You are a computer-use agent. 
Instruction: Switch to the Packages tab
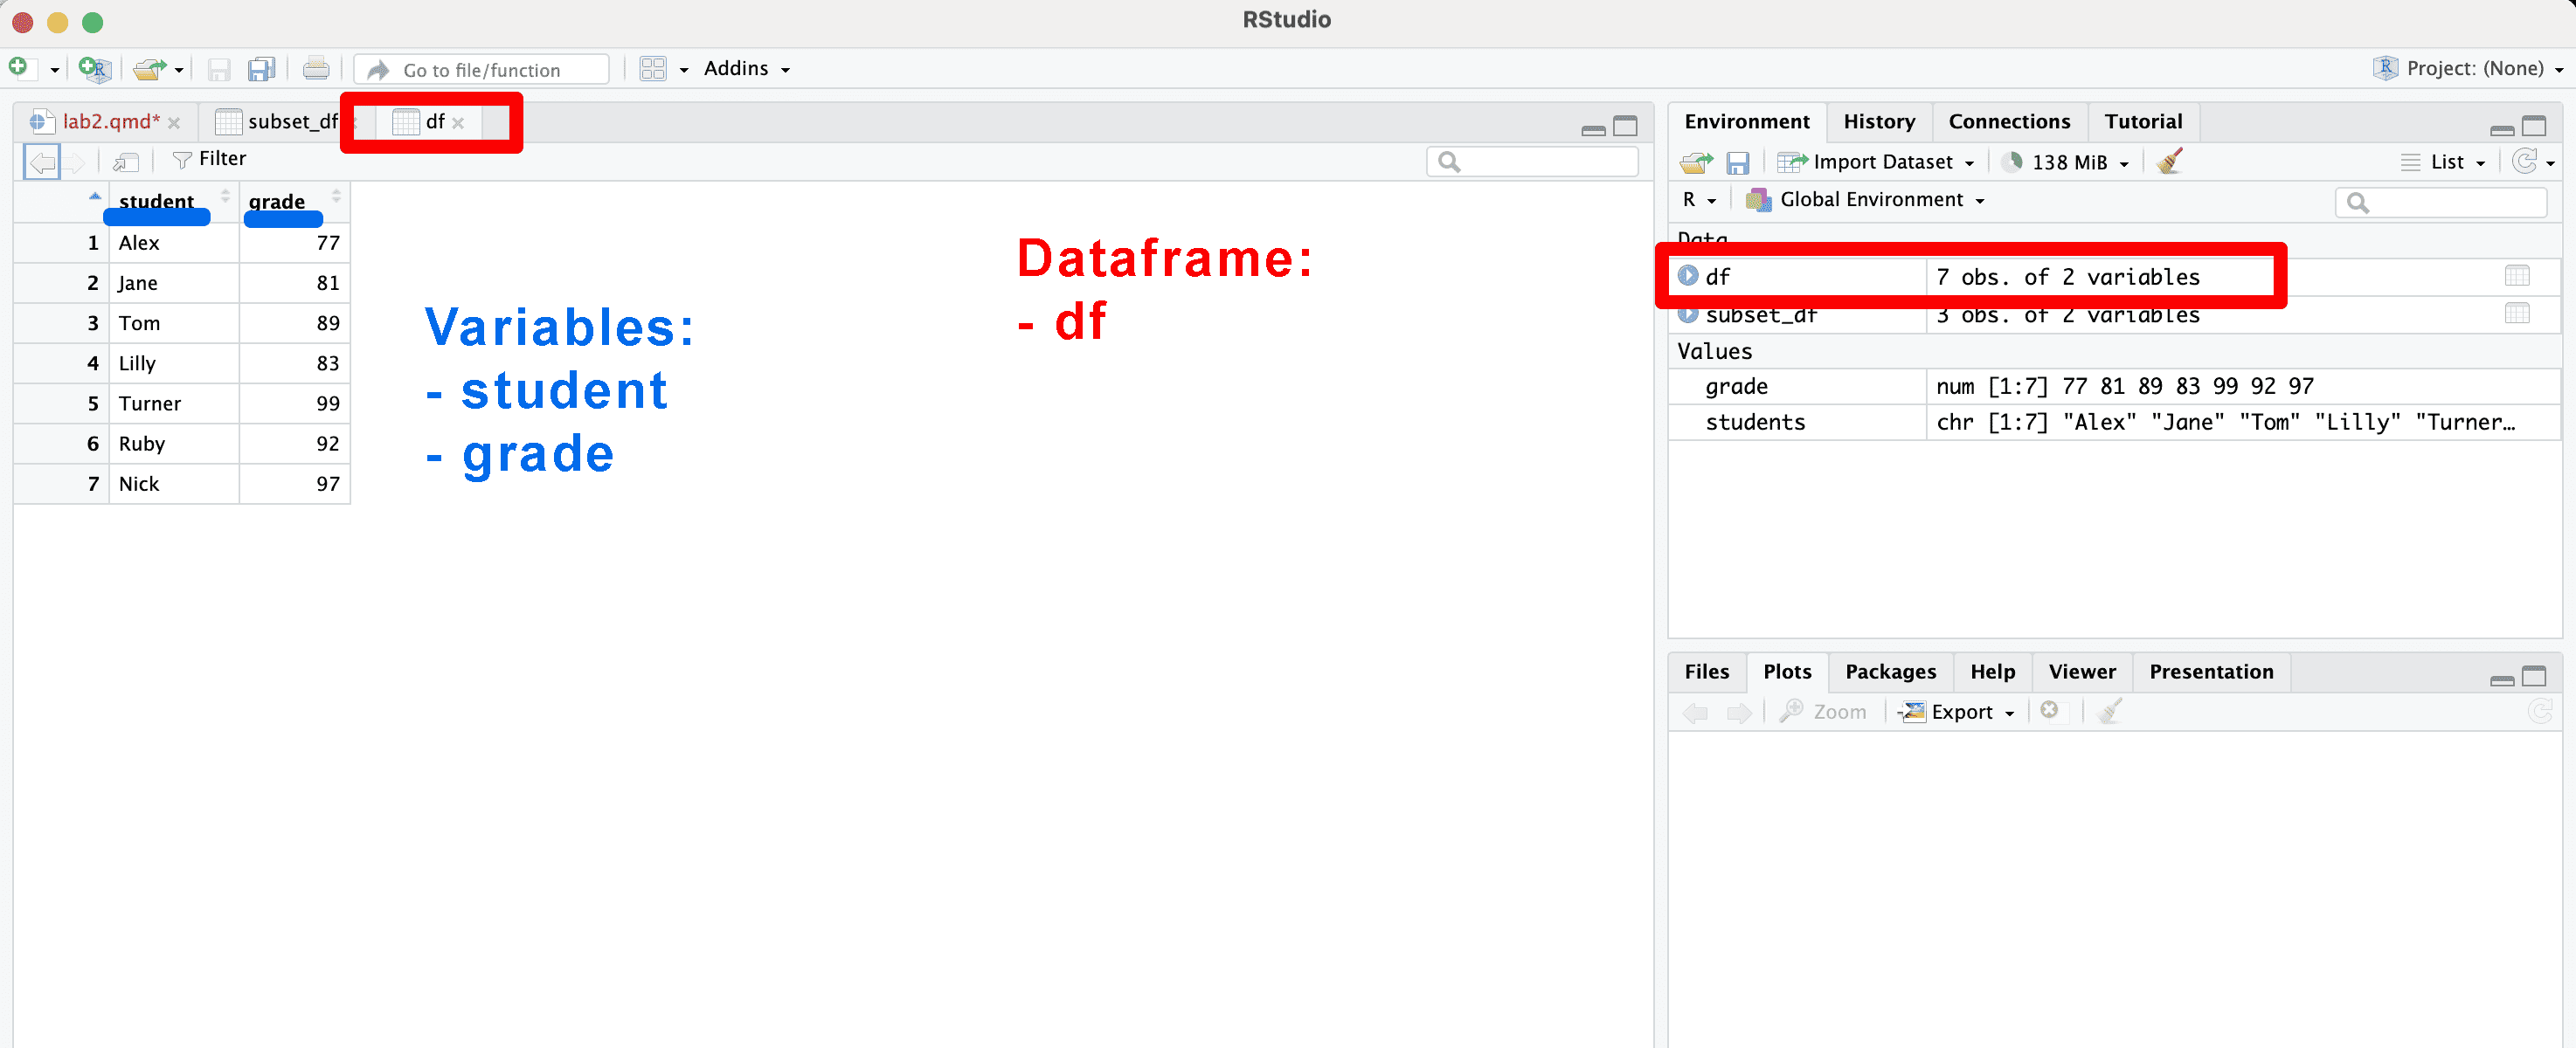pos(1889,672)
